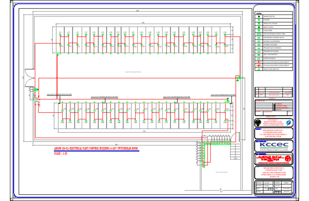The height and width of the screenshot is (201, 309).
Task: Click the KCCEC company logo
Action: (274, 146)
